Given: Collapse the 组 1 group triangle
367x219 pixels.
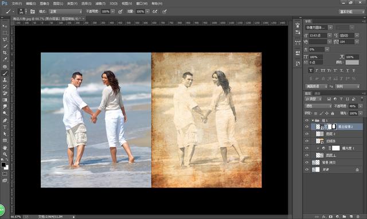Looking at the screenshot, I should 313,120.
